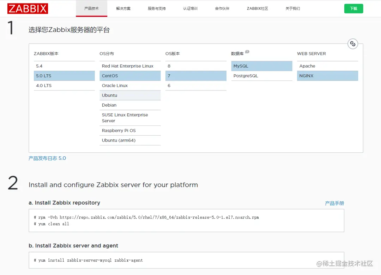Choose Red Hat Enterprise Linux distribution
Image resolution: width=381 pixels, height=275 pixels.
tap(130, 66)
